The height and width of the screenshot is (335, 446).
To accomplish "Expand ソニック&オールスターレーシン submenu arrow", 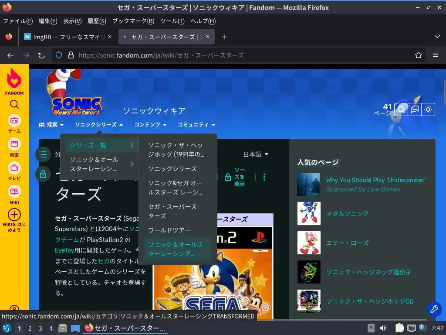I will pyautogui.click(x=132, y=164).
